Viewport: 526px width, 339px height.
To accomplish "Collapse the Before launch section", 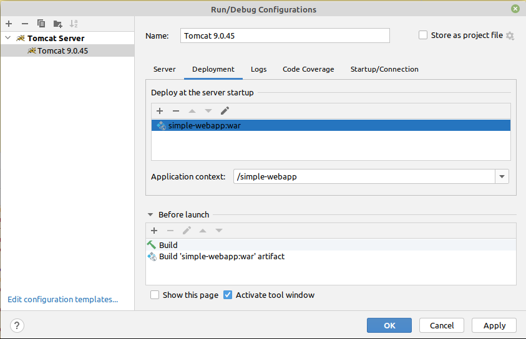I will (150, 215).
